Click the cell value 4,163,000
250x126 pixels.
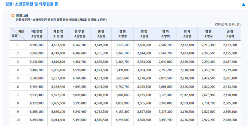click(x=101, y=78)
